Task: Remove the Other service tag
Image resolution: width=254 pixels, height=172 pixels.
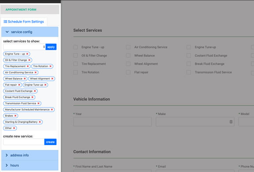Action: (x=14, y=128)
